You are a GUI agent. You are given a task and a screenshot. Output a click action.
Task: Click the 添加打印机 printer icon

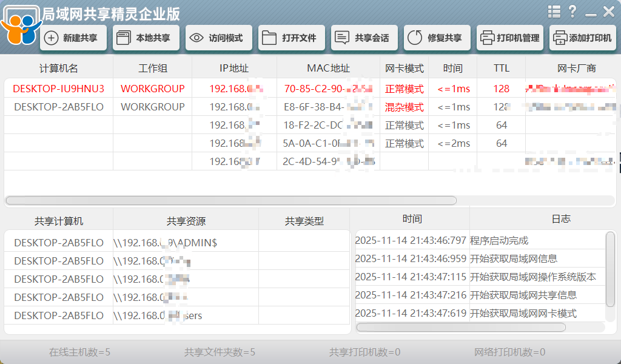pos(559,37)
